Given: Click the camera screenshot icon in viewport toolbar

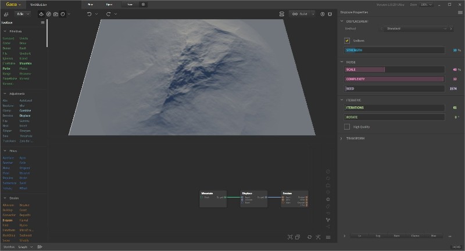Looking at the screenshot, I should click(x=55, y=13).
